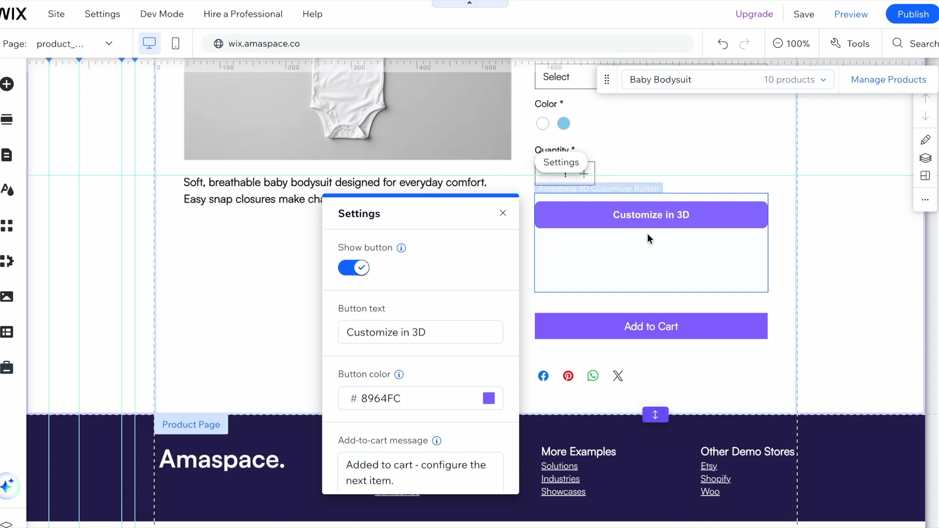Click the Manage Products link
This screenshot has height=528, width=939.
coord(888,80)
